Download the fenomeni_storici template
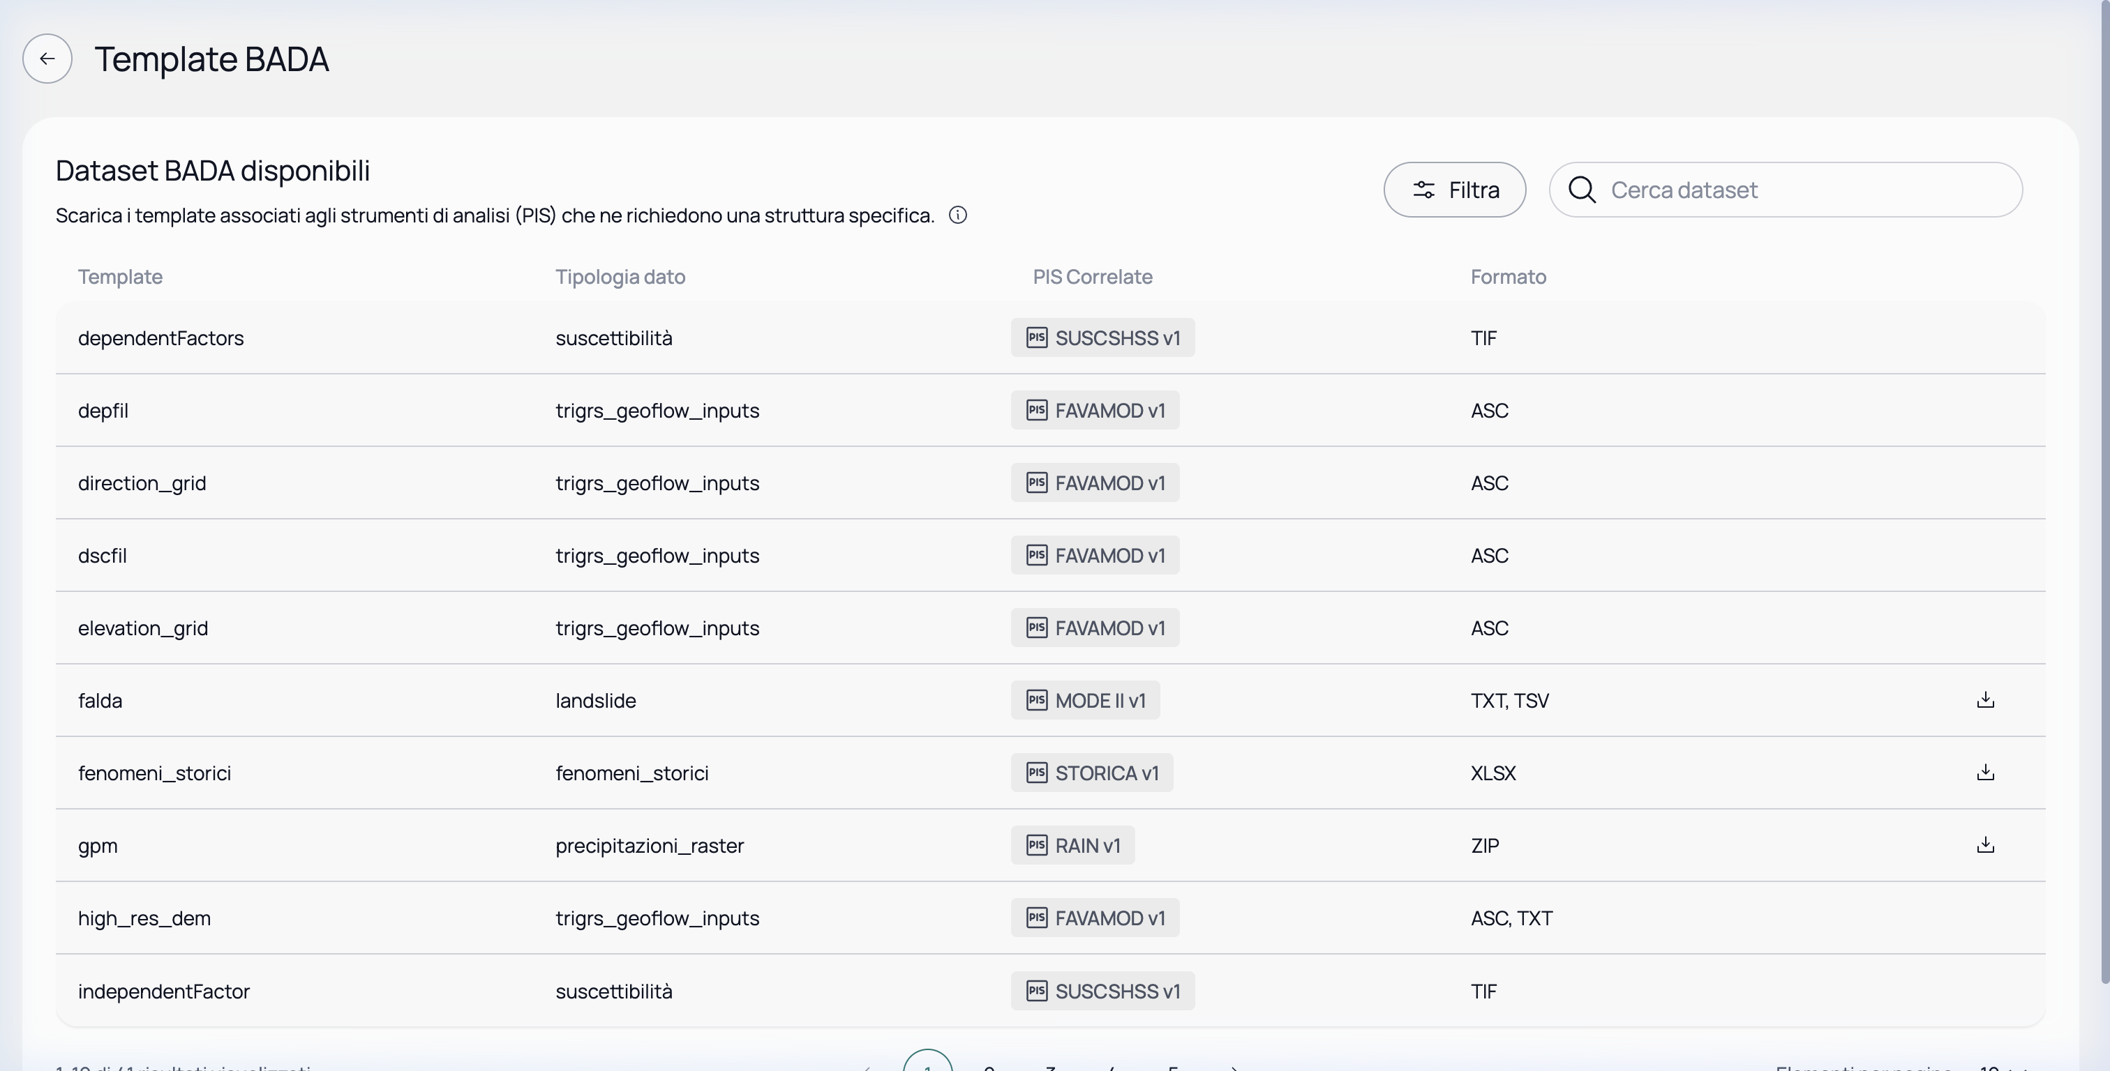 tap(1986, 772)
